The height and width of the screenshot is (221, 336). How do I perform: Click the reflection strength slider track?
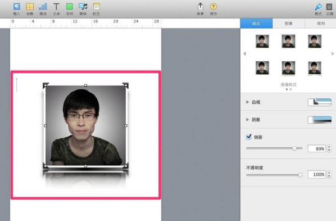click(274, 148)
